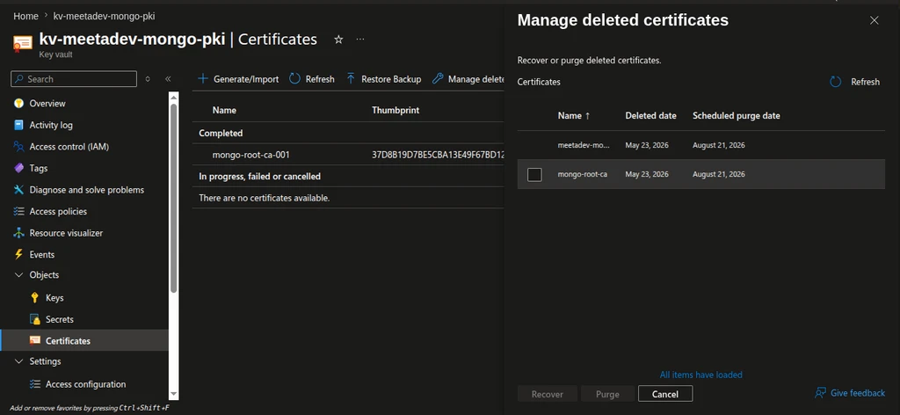Click the Certificates icon in sidebar
Viewport: 900px width, 415px height.
[35, 341]
